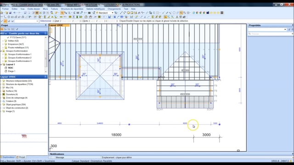Select the house-shaped outline tool
The height and width of the screenshot is (165, 294).
click(x=23, y=17)
